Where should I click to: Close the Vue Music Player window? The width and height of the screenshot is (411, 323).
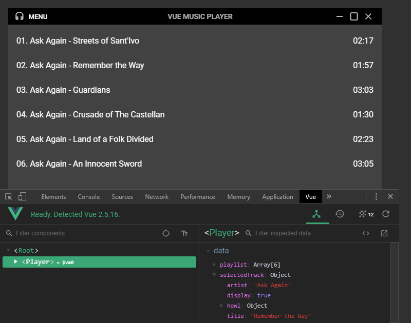[x=368, y=16]
